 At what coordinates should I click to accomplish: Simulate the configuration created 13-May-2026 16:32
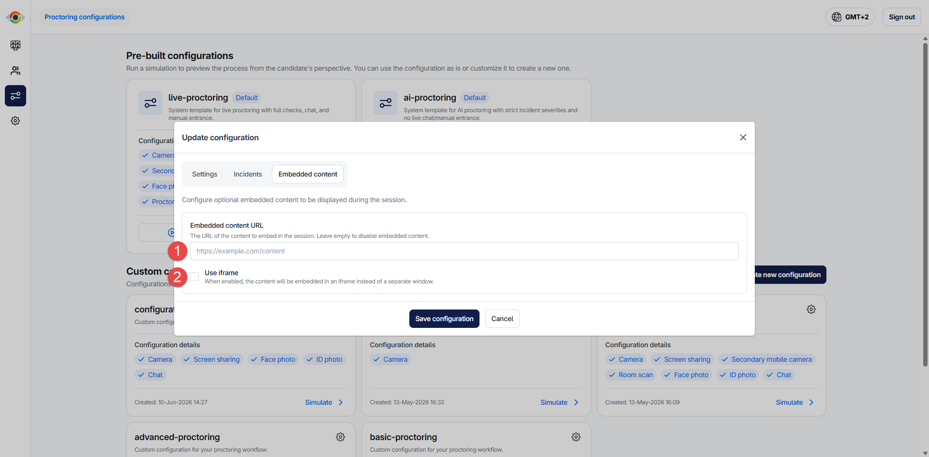560,402
